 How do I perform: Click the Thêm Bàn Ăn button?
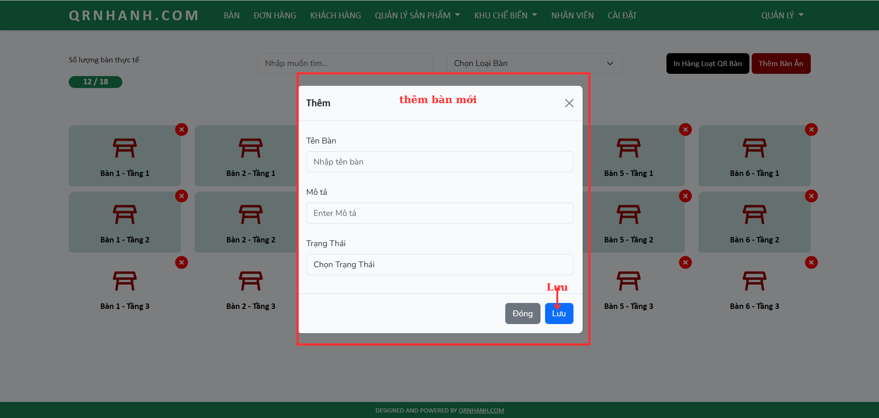click(781, 63)
